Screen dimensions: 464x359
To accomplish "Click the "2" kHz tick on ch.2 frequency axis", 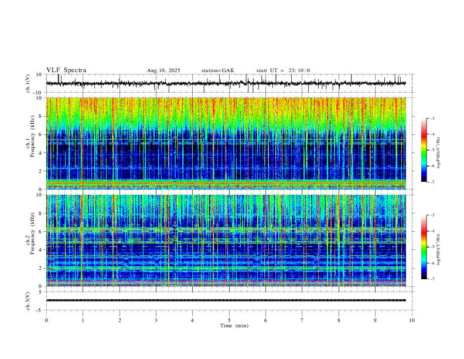I will tap(41, 268).
